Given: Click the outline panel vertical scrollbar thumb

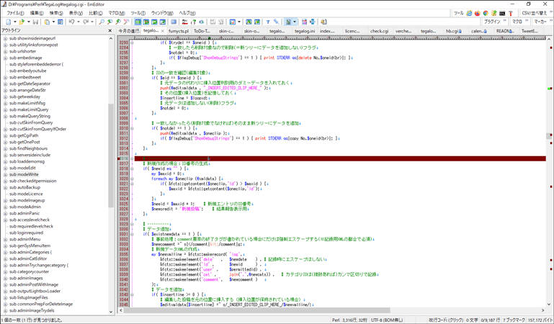Looking at the screenshot, I should point(111,156).
